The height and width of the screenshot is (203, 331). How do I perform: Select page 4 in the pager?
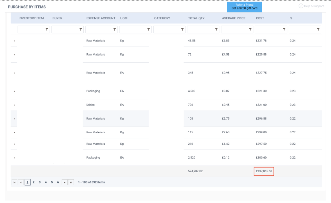(46, 182)
